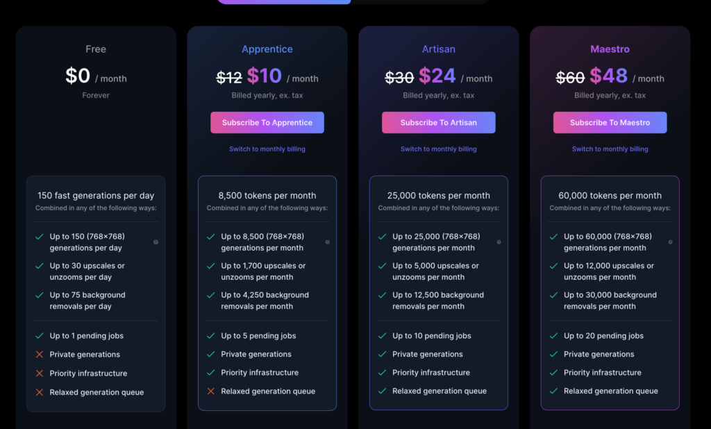The height and width of the screenshot is (429, 711).
Task: Click checkmark next to Up to 20 pending jobs
Action: [553, 335]
